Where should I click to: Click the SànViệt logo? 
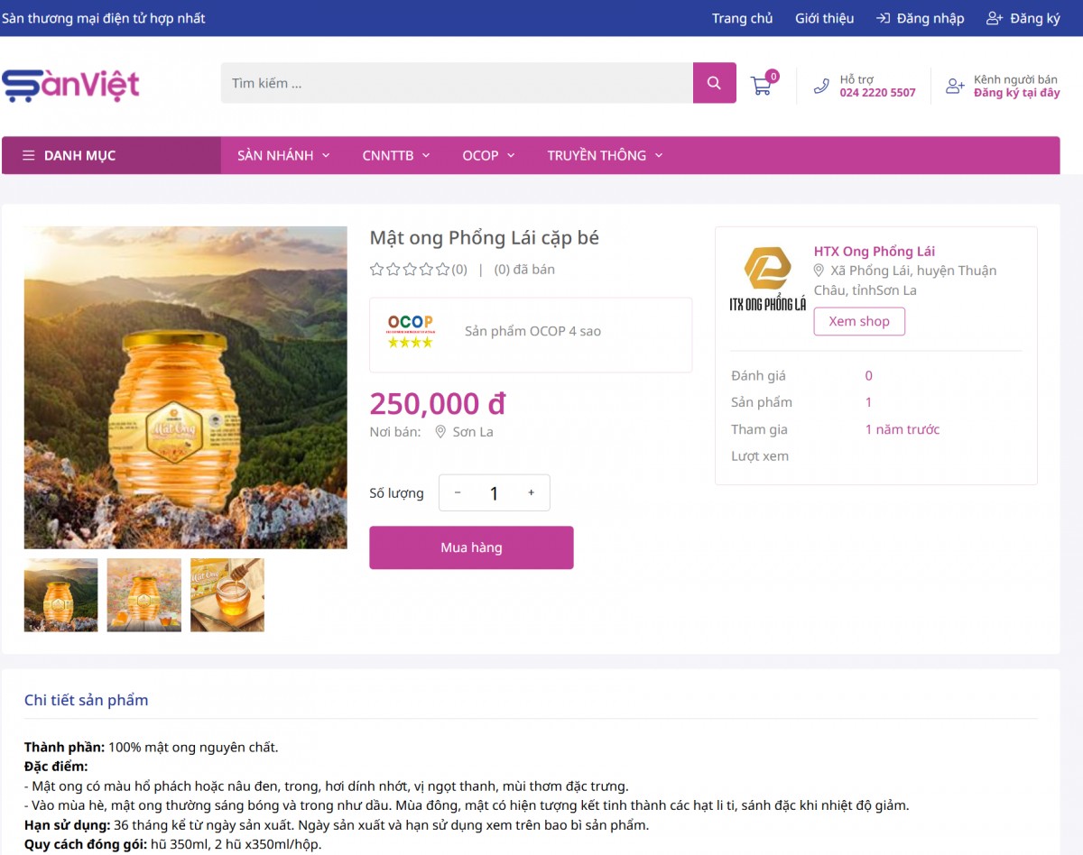point(71,85)
